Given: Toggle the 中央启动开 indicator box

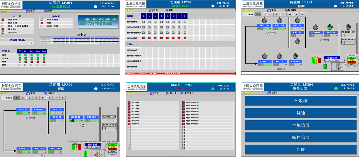Looking at the screenshot, I should tap(42, 20).
